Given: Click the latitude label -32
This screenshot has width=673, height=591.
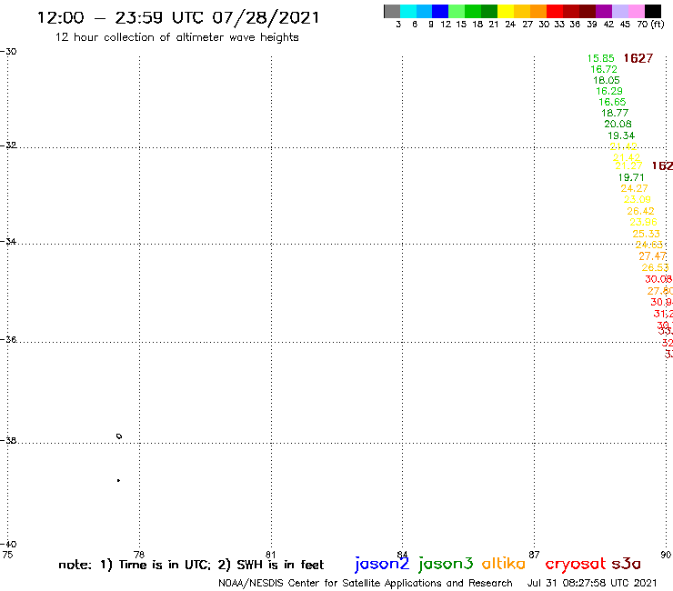Looking at the screenshot, I should 8,145.
